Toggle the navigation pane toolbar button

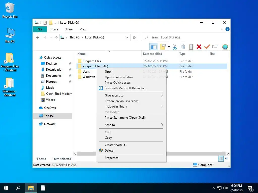pyautogui.click(x=153, y=47)
